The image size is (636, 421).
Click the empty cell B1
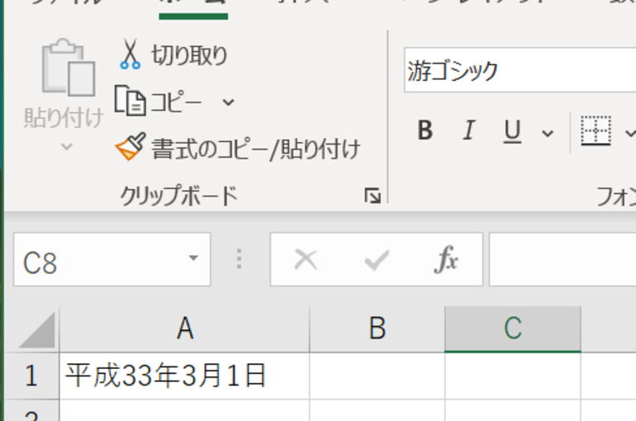[377, 376]
